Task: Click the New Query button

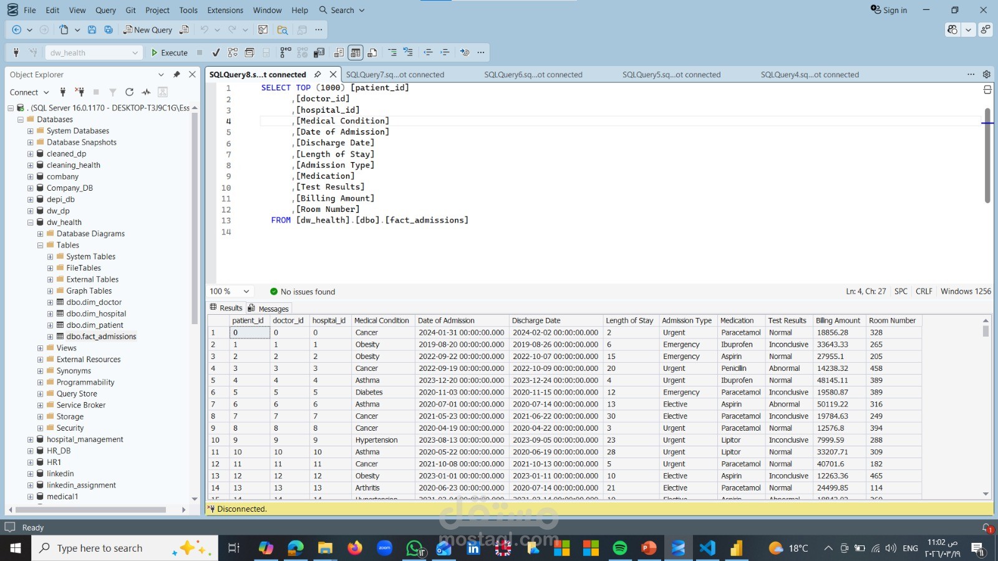Action: pos(148,30)
